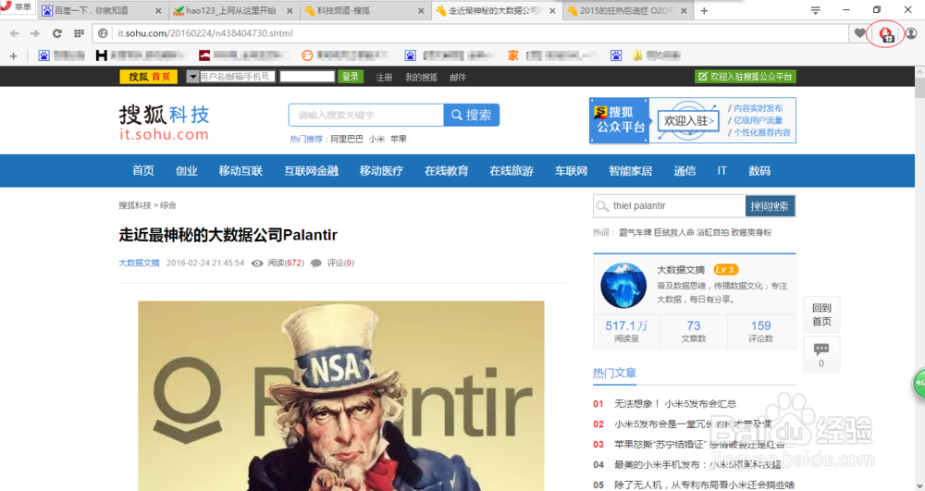Image resolution: width=925 pixels, height=491 pixels.
Task: Open the login type dropdown arrow
Action: click(192, 77)
